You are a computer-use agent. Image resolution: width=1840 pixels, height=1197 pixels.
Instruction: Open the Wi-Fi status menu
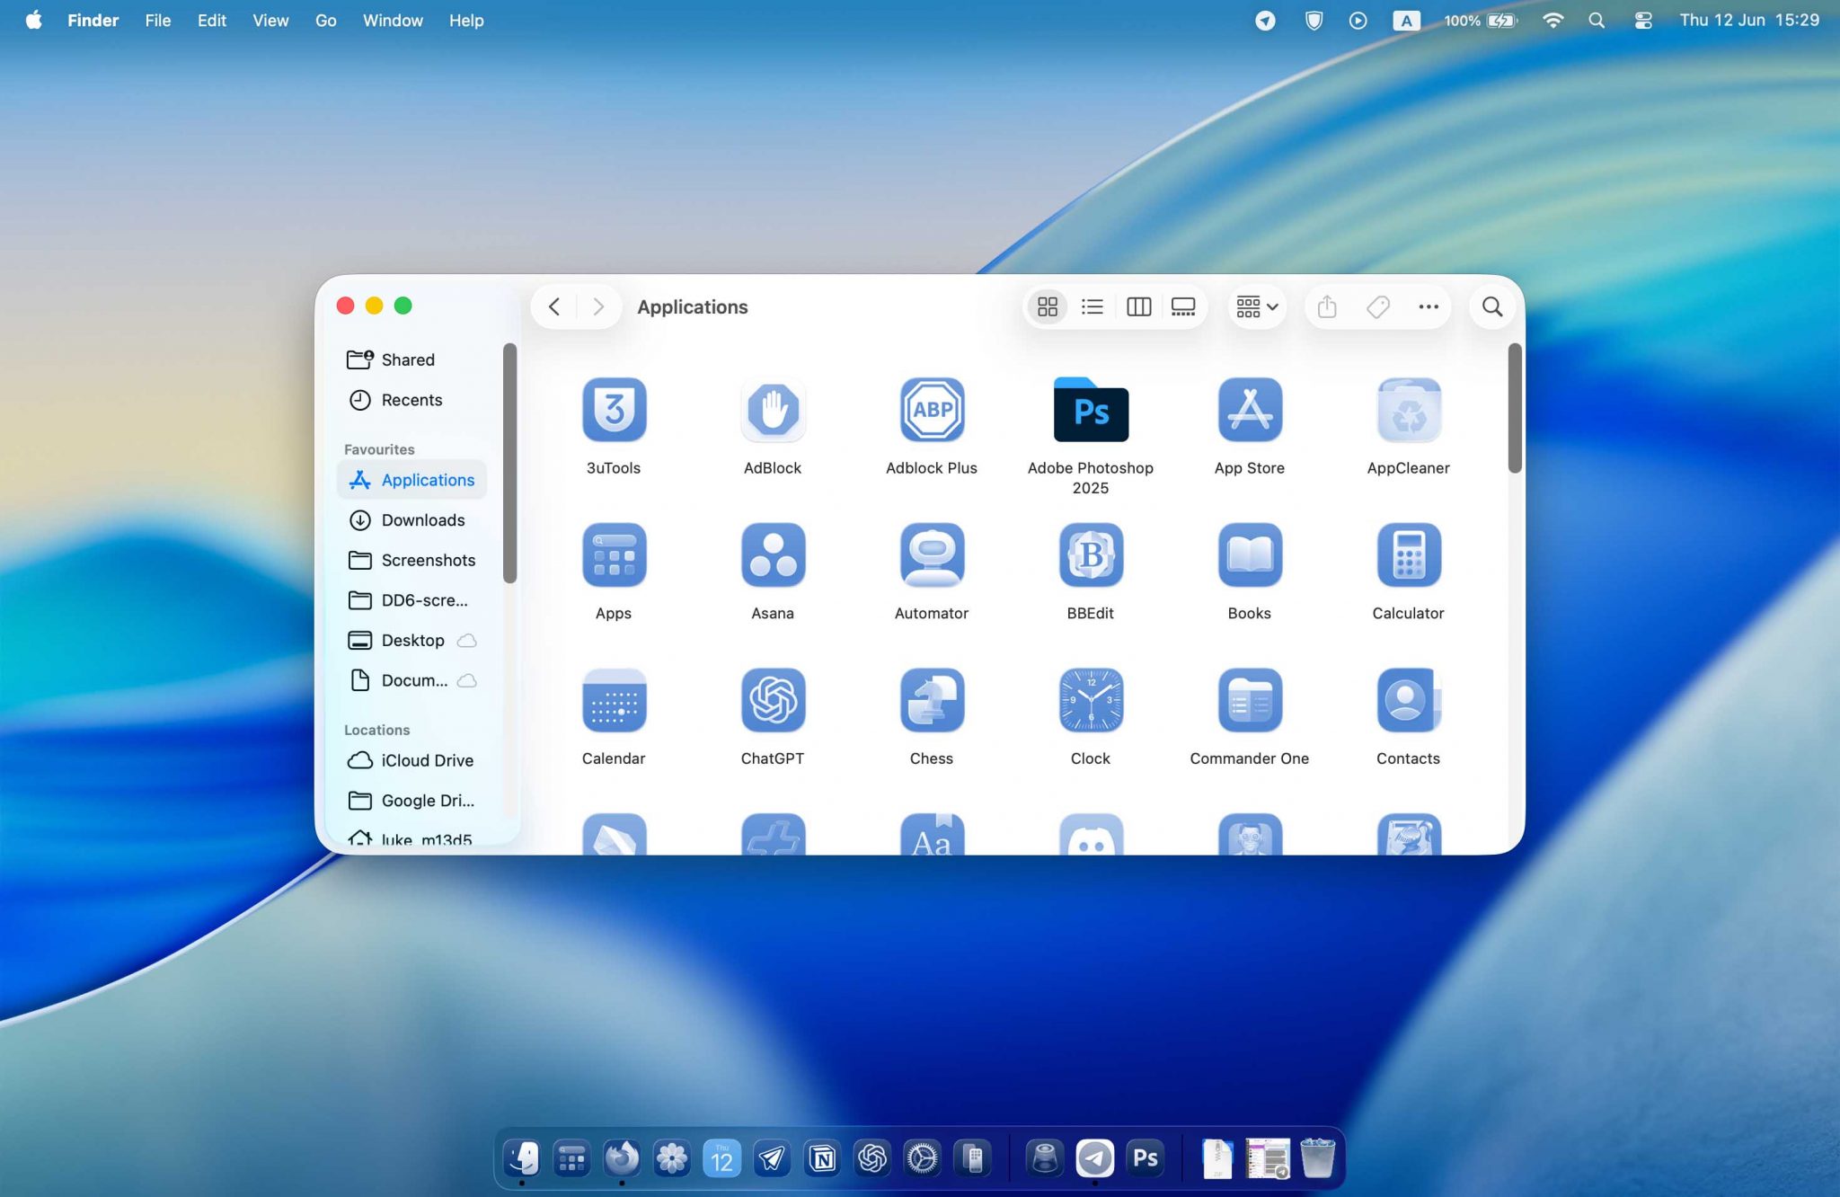1553,20
